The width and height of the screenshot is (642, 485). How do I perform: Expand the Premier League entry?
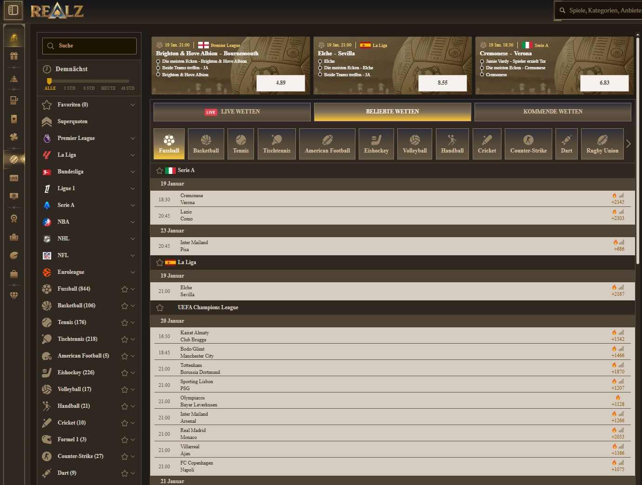coord(133,138)
